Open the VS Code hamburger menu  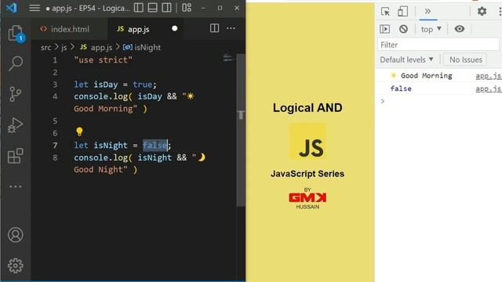point(35,8)
